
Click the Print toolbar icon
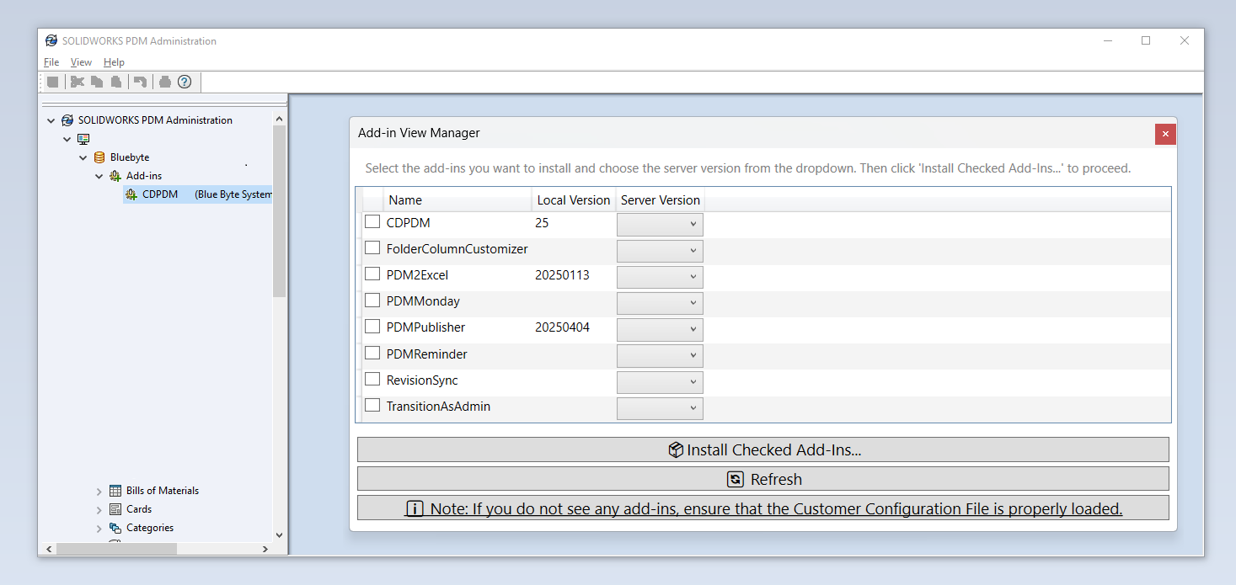click(165, 82)
